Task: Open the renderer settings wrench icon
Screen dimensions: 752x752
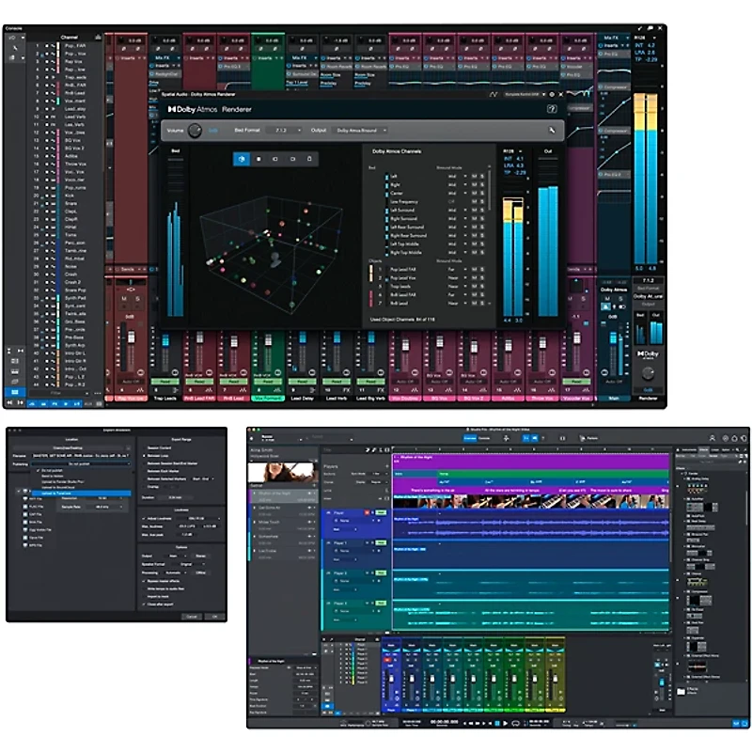Action: point(552,132)
